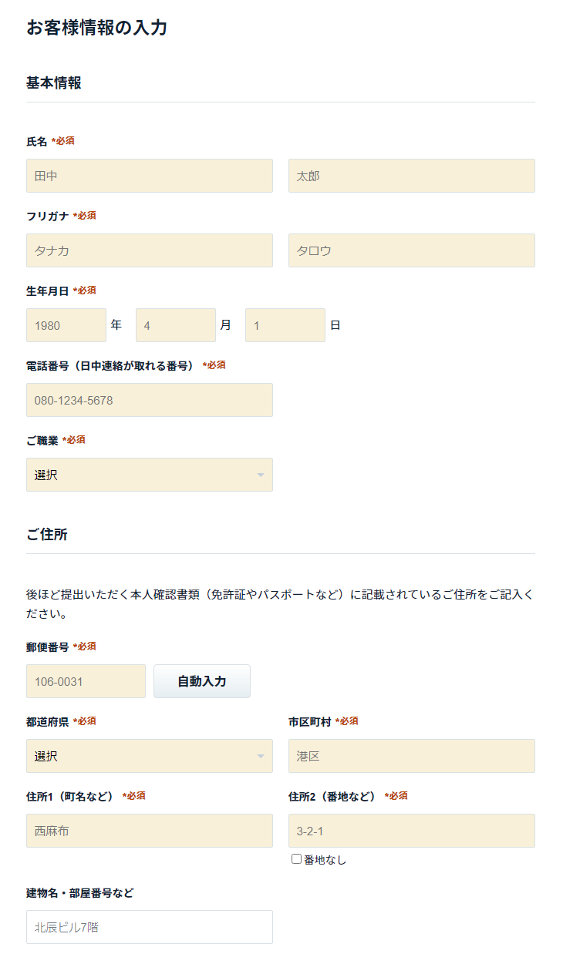The width and height of the screenshot is (563, 964).
Task: Click the birth month field showing 4
Action: pos(176,325)
